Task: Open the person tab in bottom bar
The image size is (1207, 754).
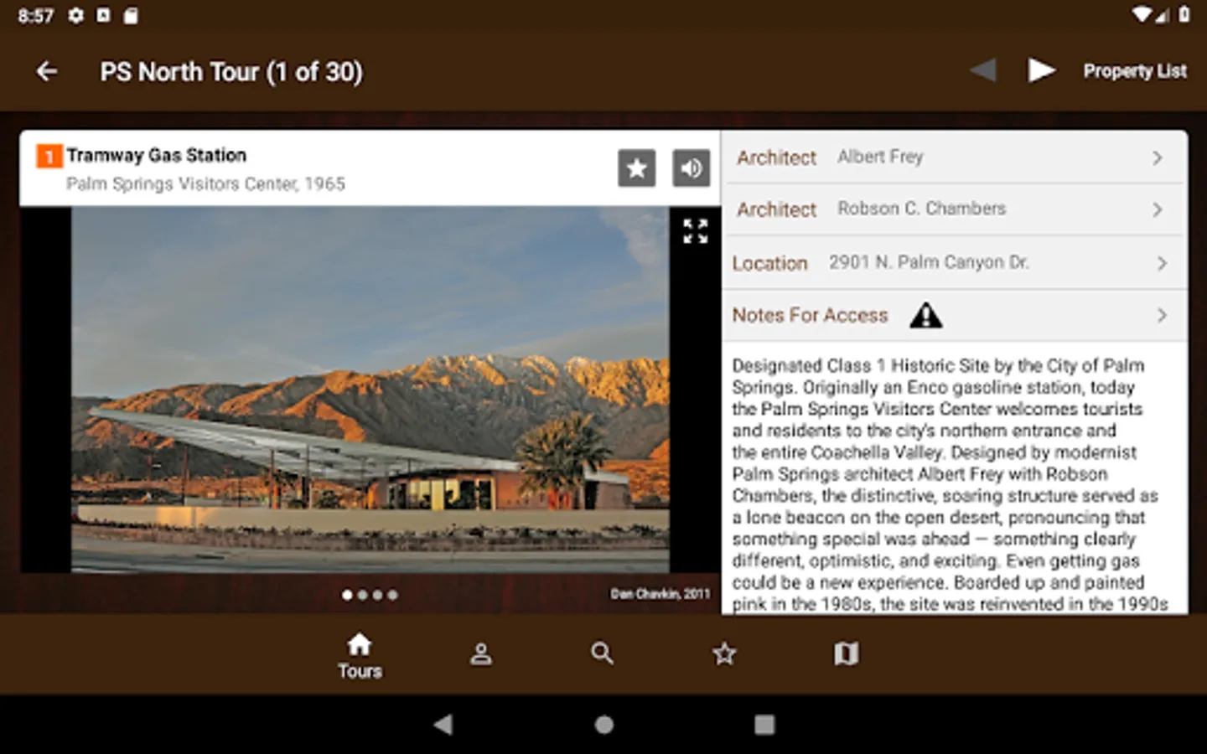Action: click(481, 654)
